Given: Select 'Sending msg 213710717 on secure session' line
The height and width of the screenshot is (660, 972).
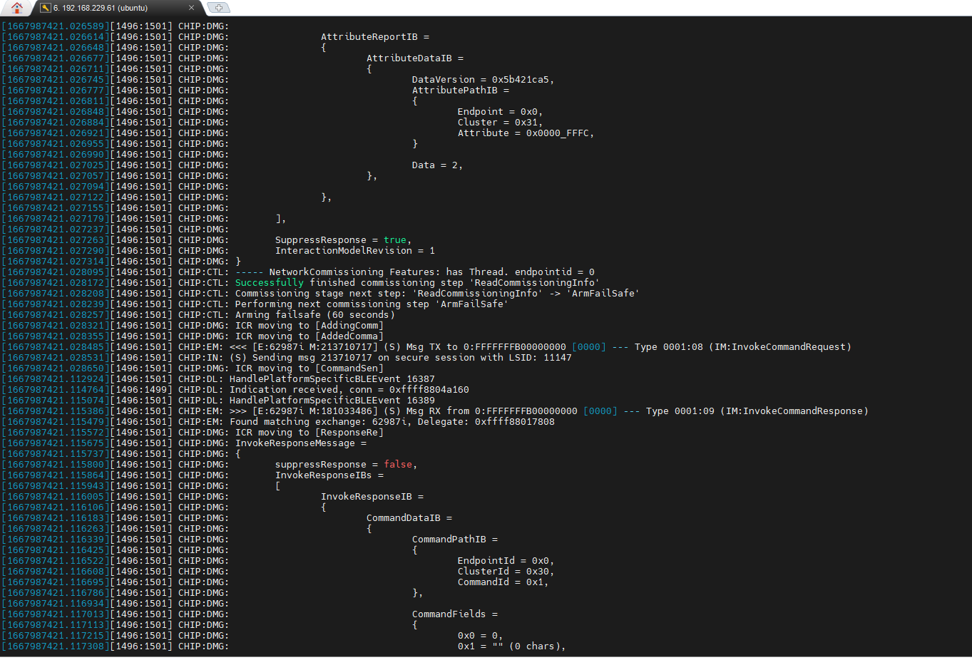Looking at the screenshot, I should (x=401, y=358).
